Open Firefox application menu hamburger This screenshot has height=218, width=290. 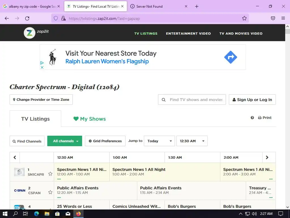283,18
